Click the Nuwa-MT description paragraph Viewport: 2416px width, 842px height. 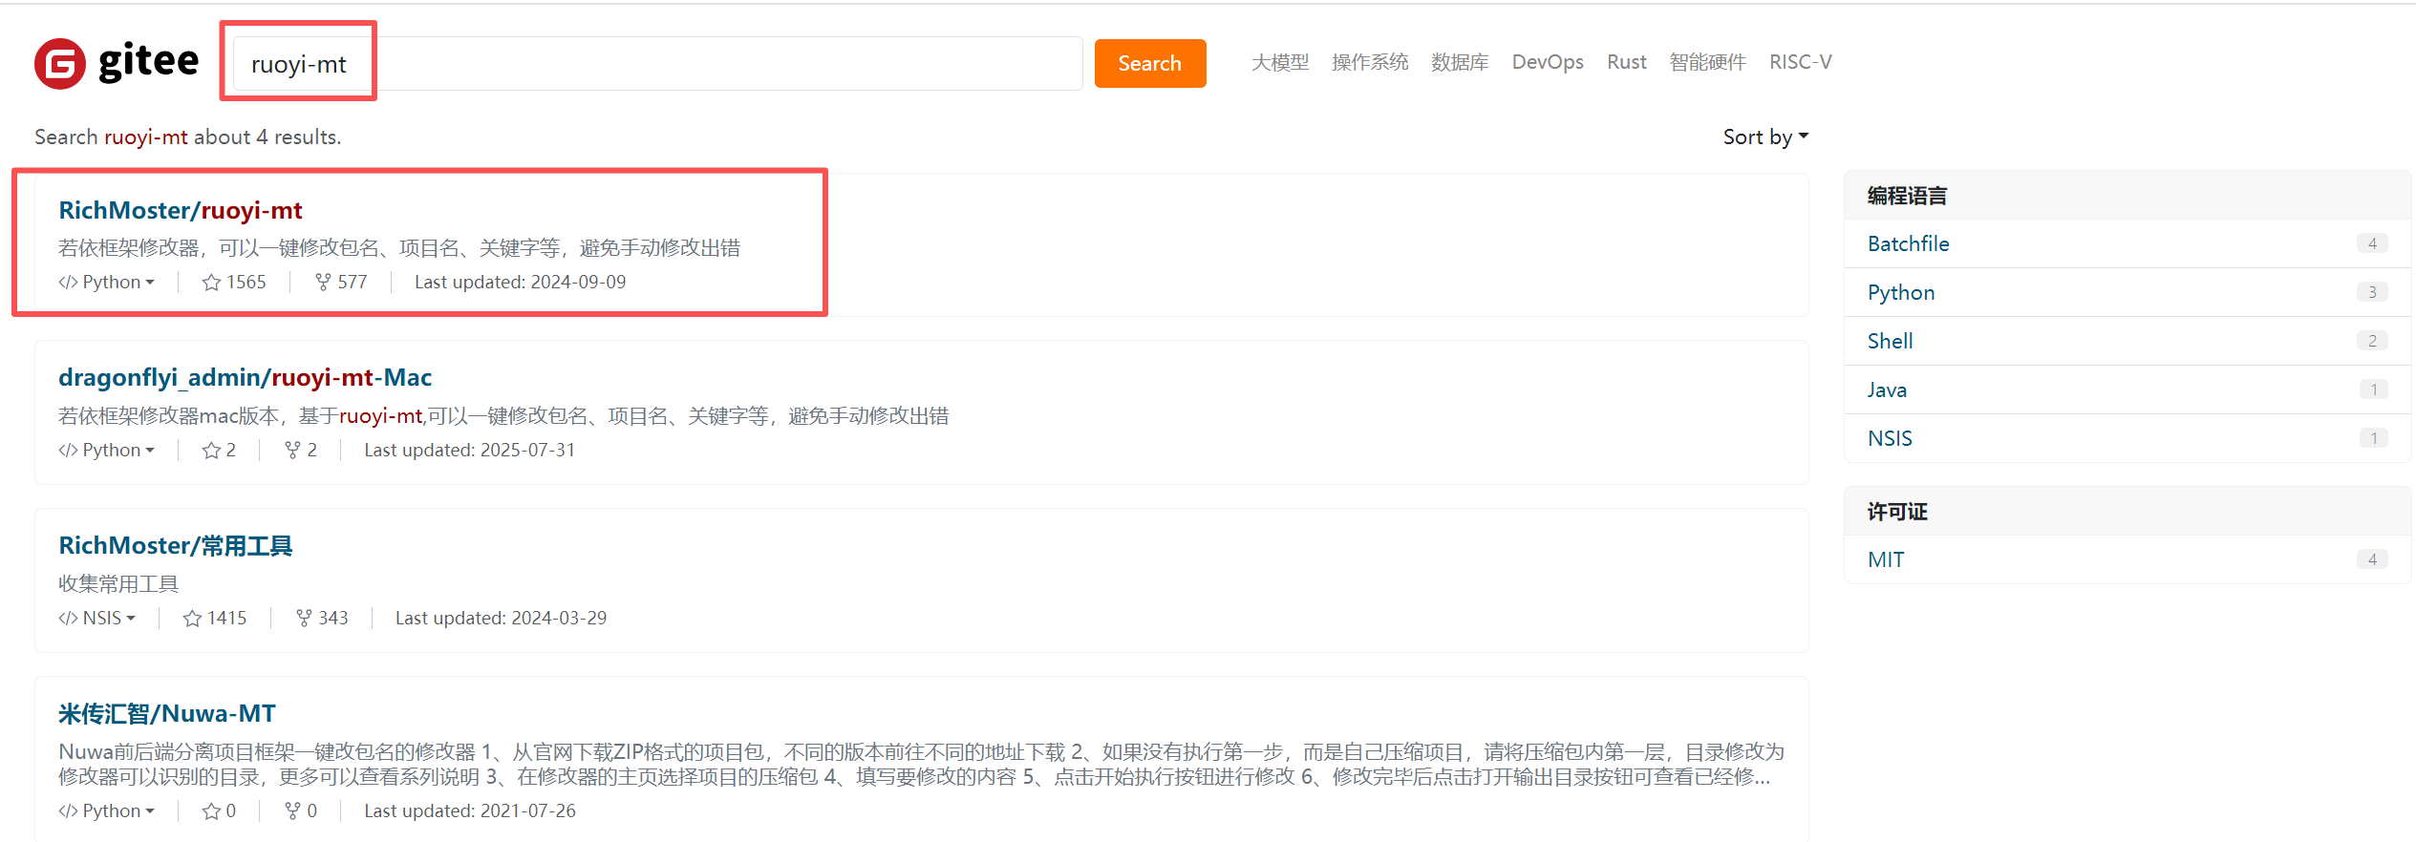(x=921, y=764)
